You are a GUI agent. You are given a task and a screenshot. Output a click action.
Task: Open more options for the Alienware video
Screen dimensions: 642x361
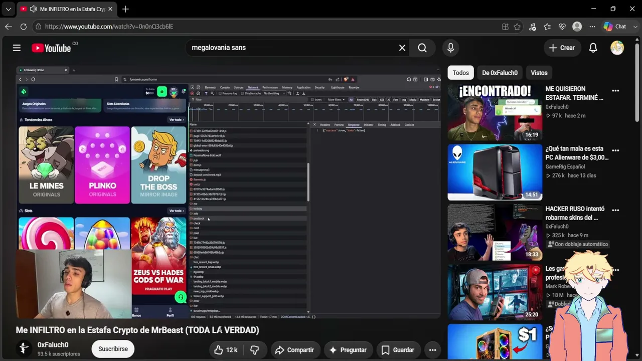[x=615, y=150]
